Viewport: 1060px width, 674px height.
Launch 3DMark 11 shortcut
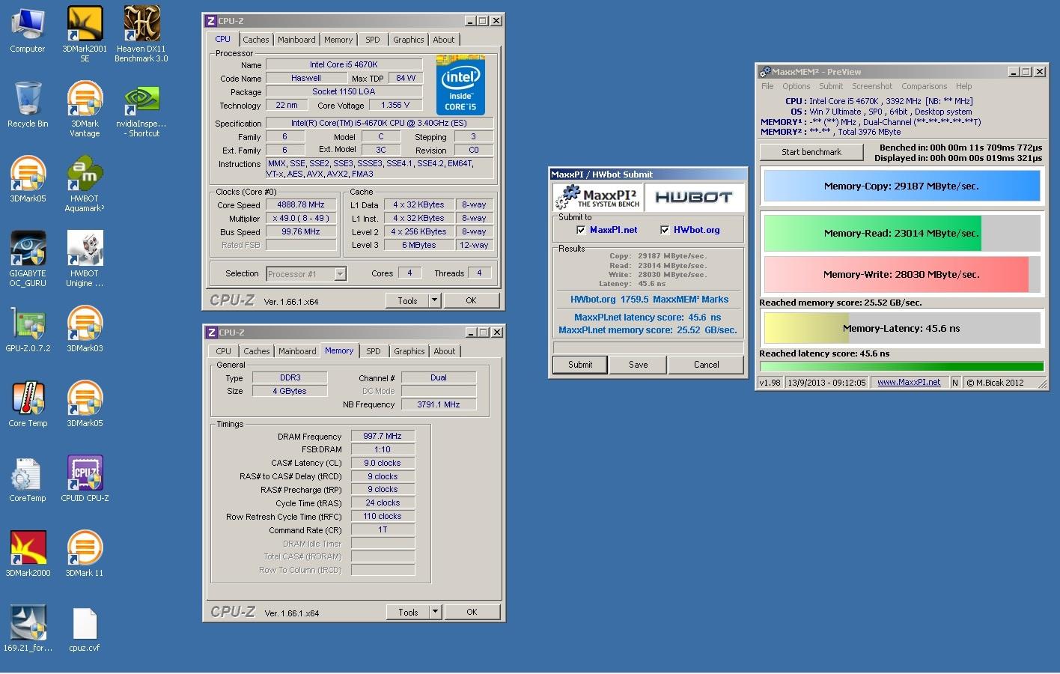coord(85,547)
